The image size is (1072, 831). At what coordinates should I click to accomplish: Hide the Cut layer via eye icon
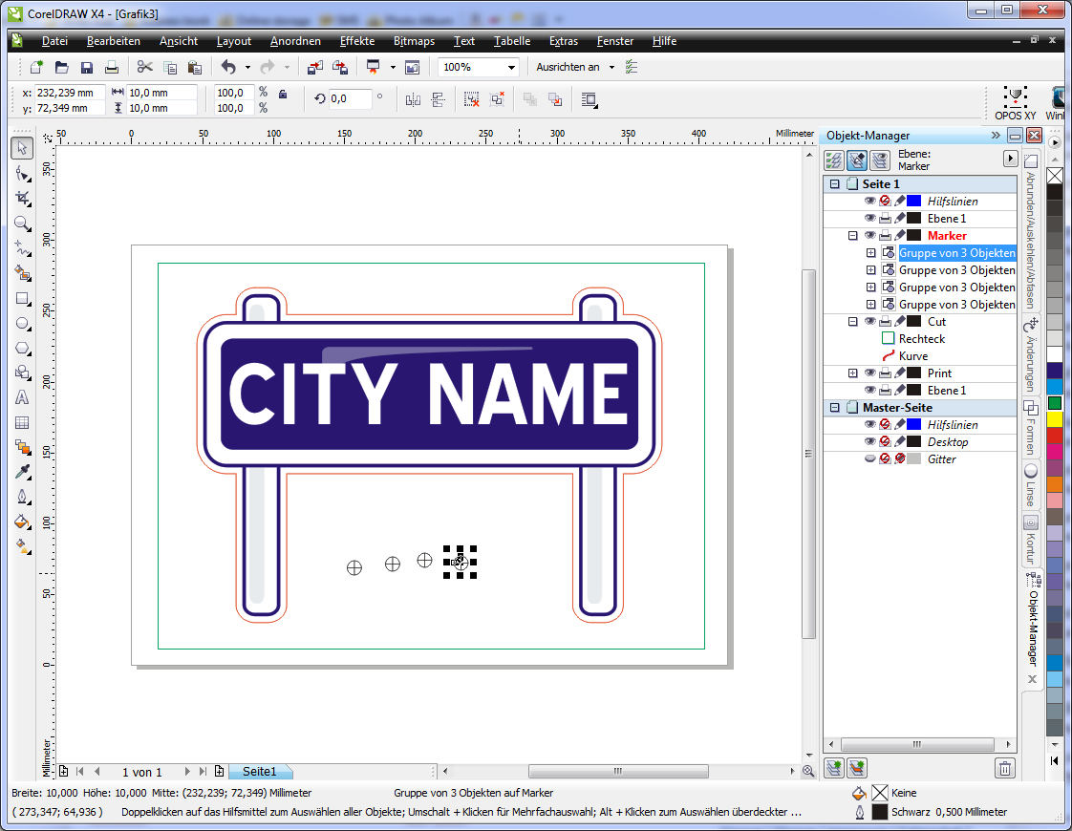click(869, 322)
